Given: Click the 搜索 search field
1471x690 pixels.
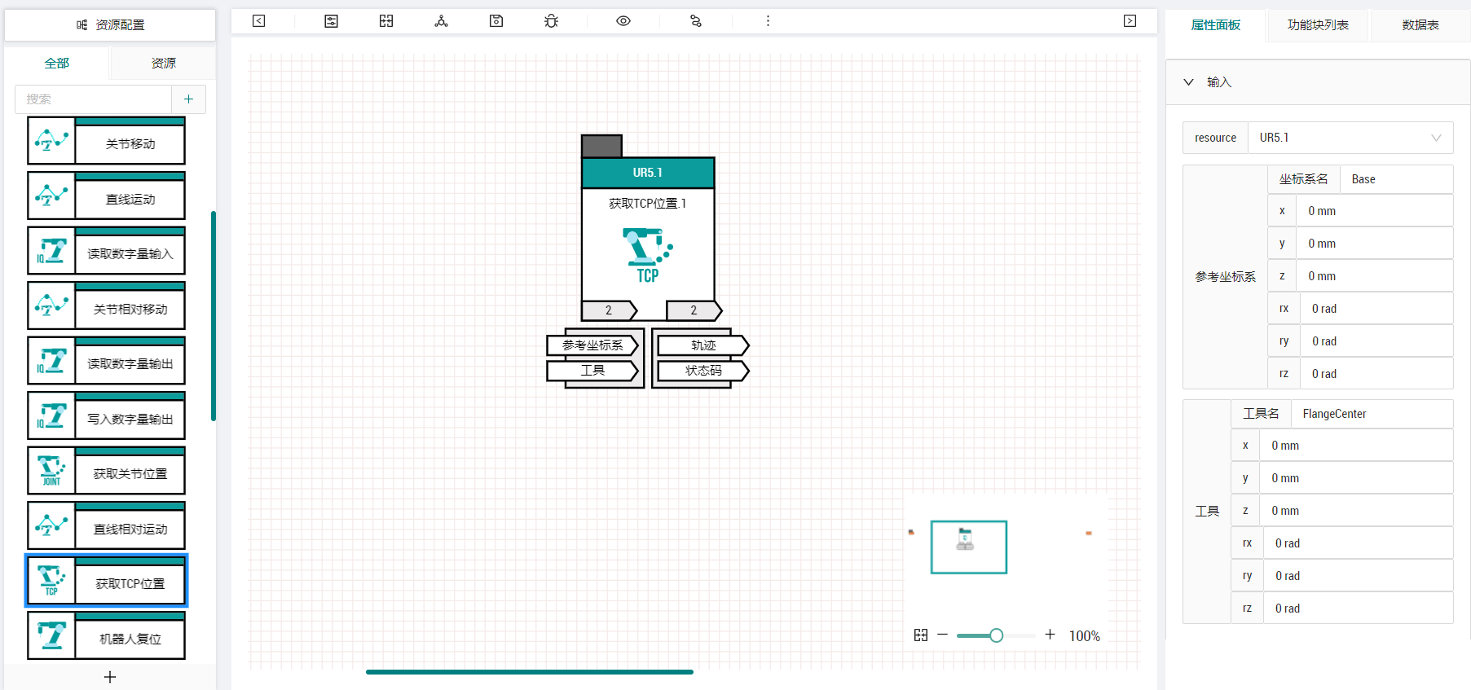Looking at the screenshot, I should (93, 99).
